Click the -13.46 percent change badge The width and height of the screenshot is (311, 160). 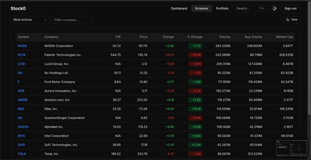[x=195, y=118]
